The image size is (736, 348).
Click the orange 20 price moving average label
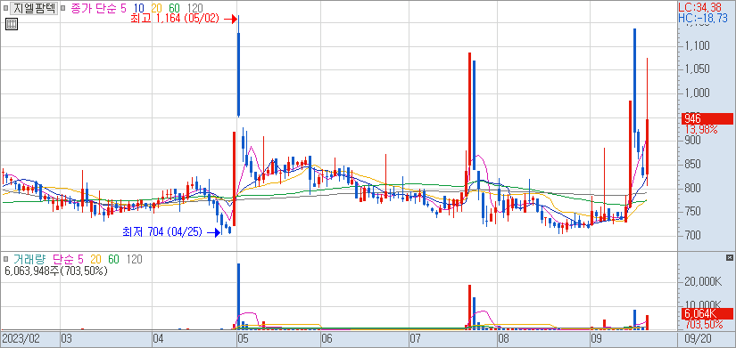click(156, 8)
